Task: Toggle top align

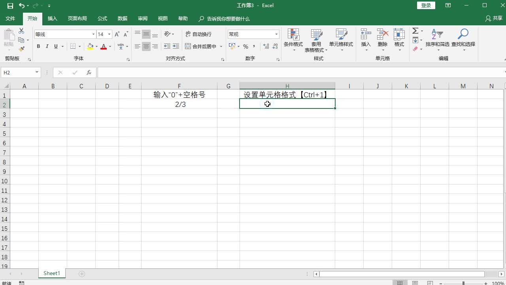Action: (x=138, y=34)
